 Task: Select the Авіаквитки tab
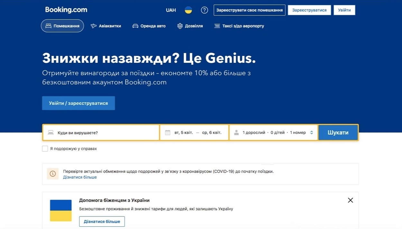(x=106, y=26)
